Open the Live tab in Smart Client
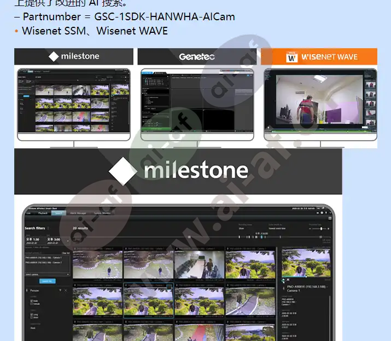The width and height of the screenshot is (391, 341). click(28, 213)
